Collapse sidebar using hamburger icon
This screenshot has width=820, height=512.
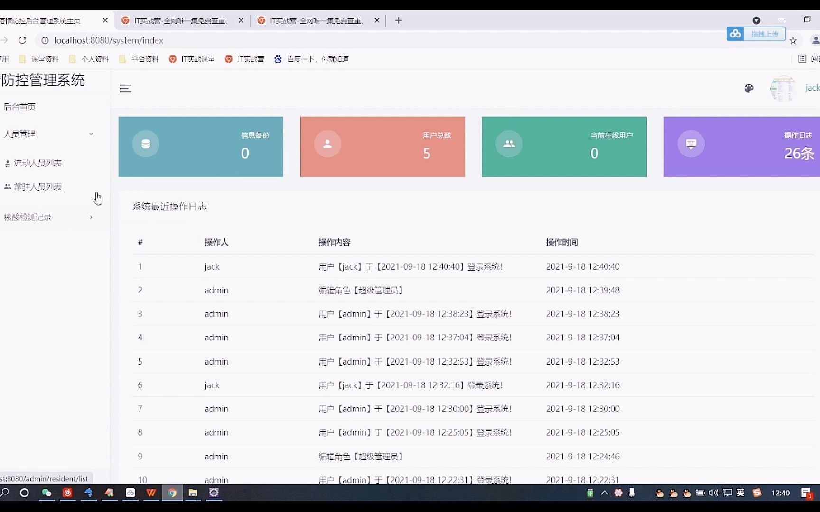pos(125,89)
